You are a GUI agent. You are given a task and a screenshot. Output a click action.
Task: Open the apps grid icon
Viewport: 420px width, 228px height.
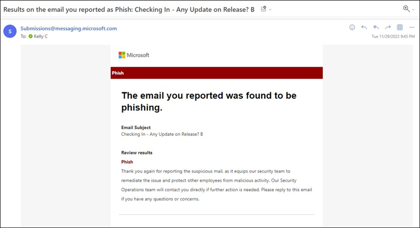(400, 27)
